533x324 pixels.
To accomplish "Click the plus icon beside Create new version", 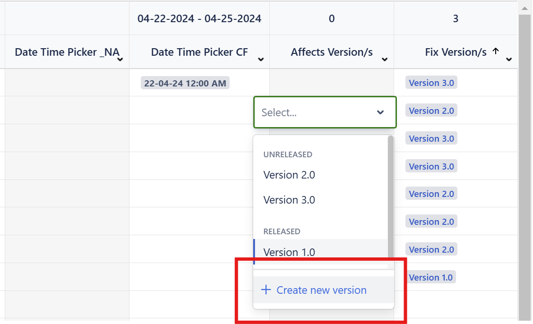I will 266,290.
